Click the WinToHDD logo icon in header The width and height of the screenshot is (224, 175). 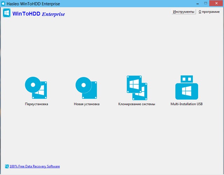[x=6, y=14]
